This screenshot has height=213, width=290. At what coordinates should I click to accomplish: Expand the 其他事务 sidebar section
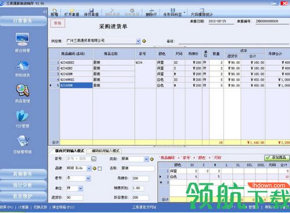click(23, 174)
